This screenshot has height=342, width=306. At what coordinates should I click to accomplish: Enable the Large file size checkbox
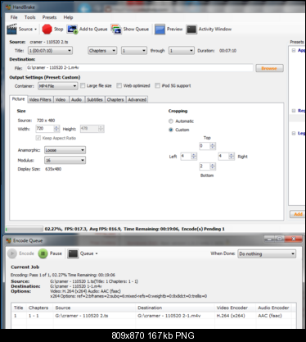tap(83, 86)
